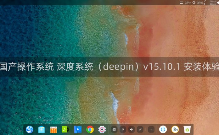
Task: Click the onscreen keyboard tray icon
Action: click(114, 129)
